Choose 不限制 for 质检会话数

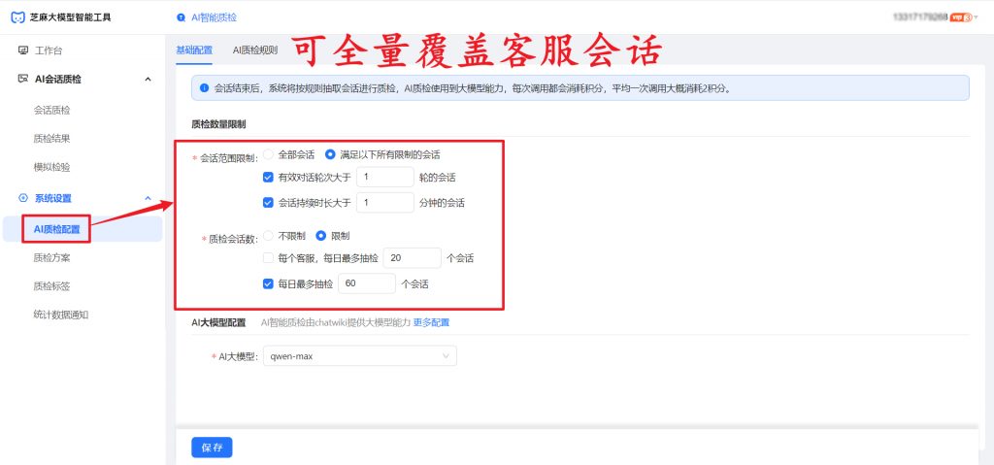(269, 236)
